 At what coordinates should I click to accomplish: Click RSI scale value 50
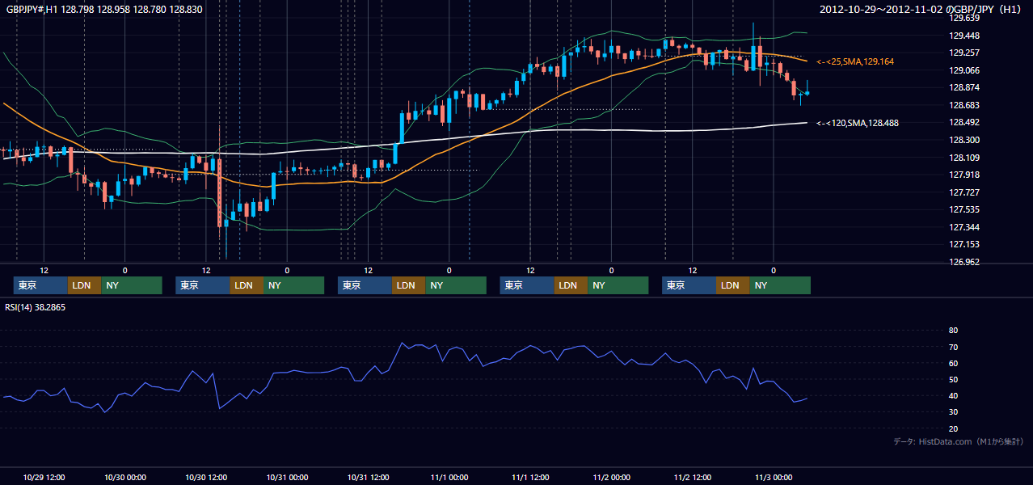point(953,379)
